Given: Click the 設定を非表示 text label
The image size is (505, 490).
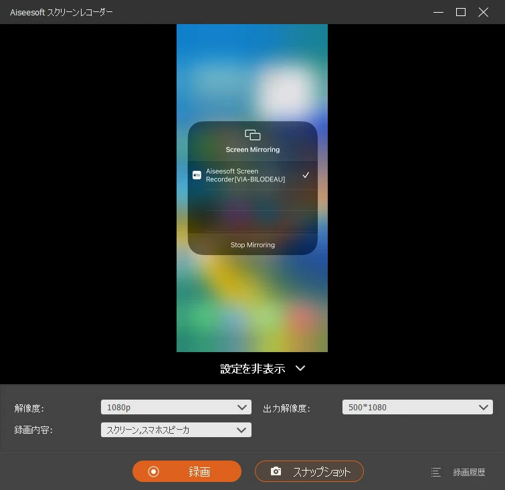Looking at the screenshot, I should 252,369.
